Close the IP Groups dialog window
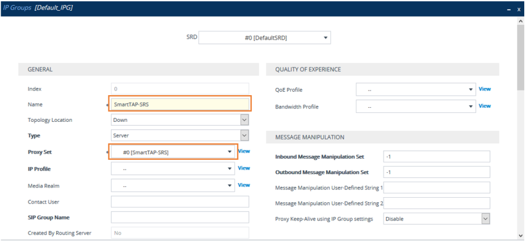This screenshot has width=526, height=242. click(x=518, y=10)
